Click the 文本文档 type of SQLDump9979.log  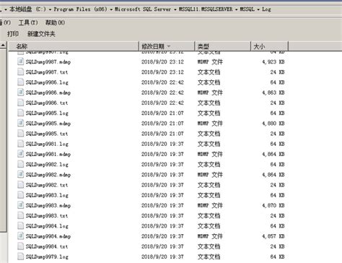pos(209,256)
